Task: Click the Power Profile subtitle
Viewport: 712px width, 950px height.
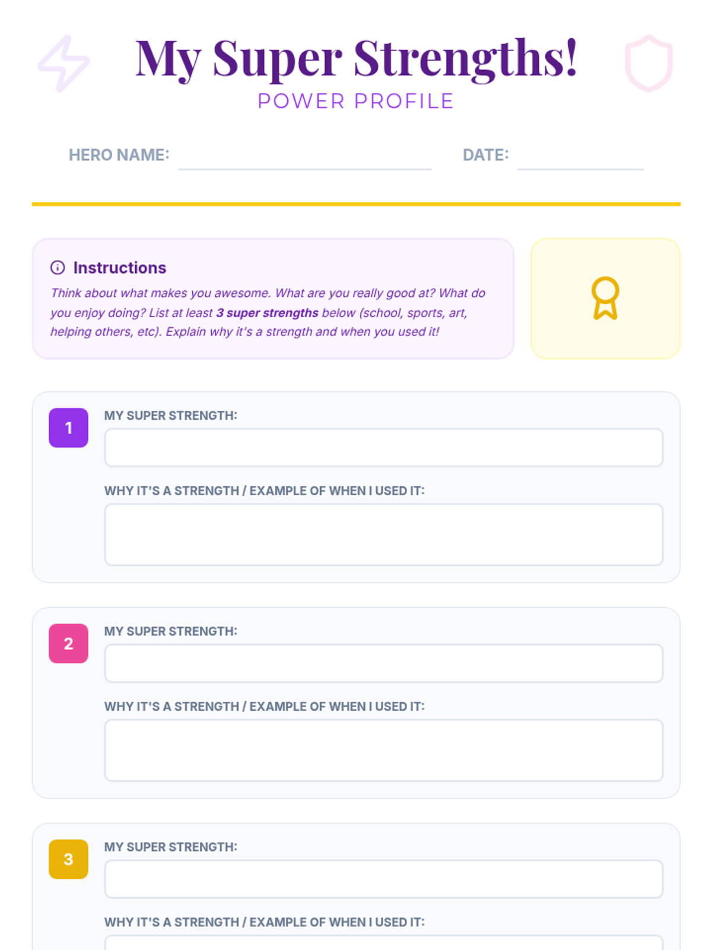Action: (x=356, y=102)
